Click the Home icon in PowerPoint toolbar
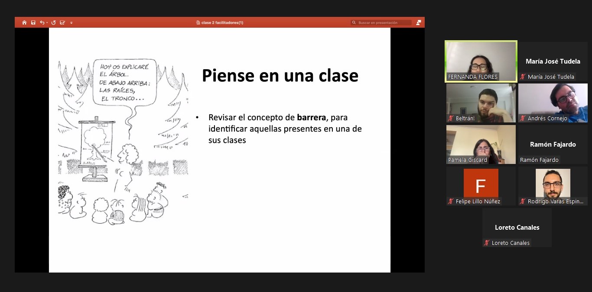The width and height of the screenshot is (592, 292). coord(24,22)
